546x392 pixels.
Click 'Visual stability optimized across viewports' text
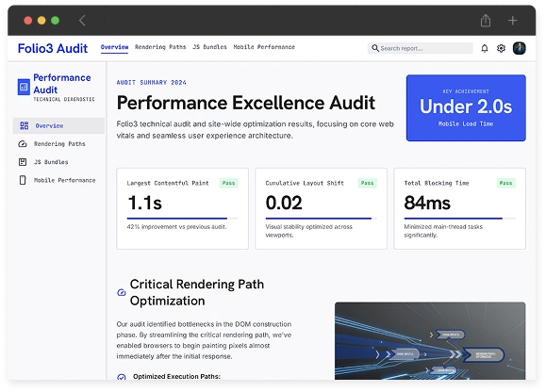309,231
